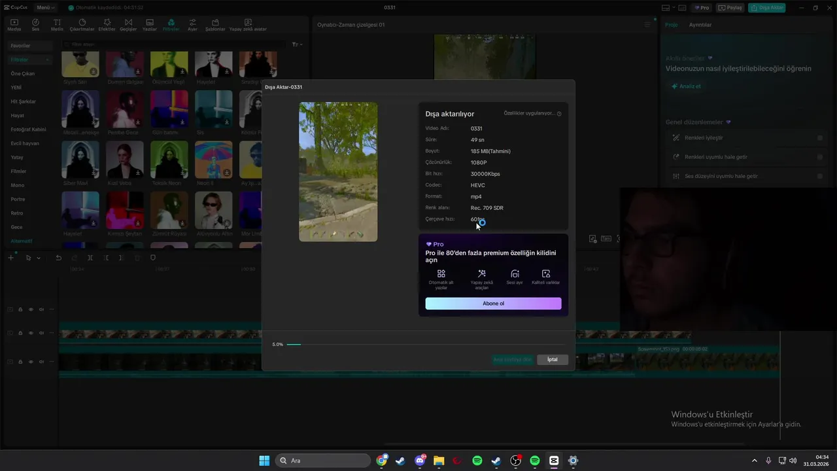Viewport: 837px width, 471px height.
Task: Open the Yapay zekâ avatar panel
Action: [248, 25]
